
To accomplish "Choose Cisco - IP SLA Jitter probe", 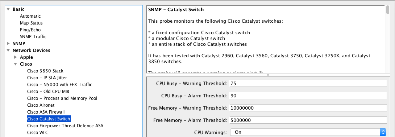I will [x=47, y=78].
